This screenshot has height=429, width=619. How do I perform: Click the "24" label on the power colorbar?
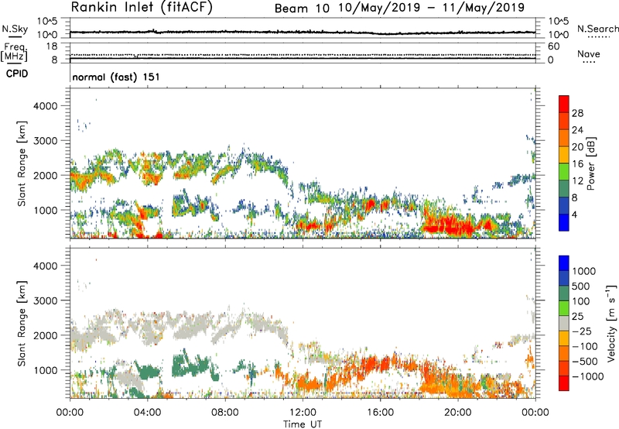(x=577, y=130)
